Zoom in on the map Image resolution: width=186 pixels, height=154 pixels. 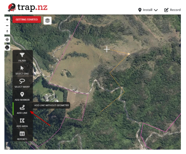[x=7, y=19]
